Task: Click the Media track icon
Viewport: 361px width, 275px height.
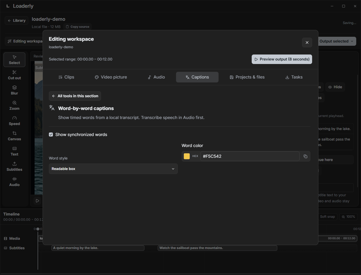Action: (x=6, y=238)
